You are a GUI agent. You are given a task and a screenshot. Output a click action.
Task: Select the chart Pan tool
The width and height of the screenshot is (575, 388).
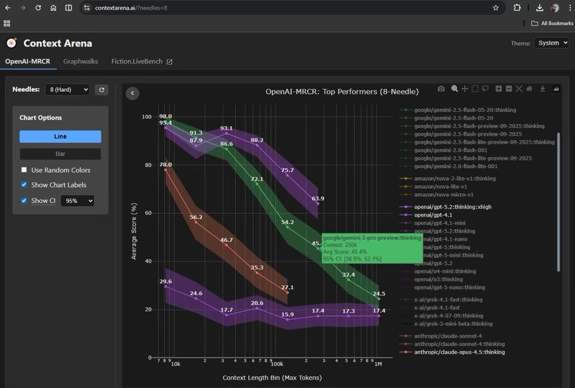pos(465,89)
